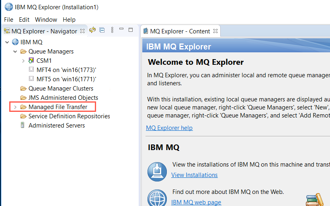
Task: Open the Edit menu
Action: pos(24,20)
